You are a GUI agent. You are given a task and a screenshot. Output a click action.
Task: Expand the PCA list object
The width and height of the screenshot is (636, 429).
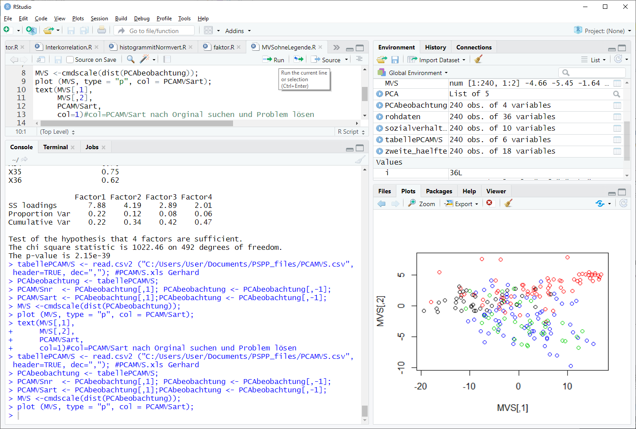[380, 94]
